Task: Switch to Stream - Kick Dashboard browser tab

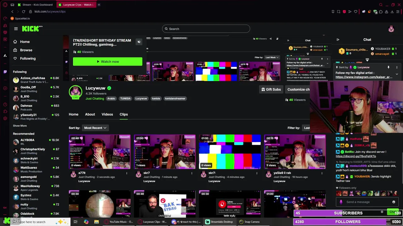Action: [x=35, y=5]
